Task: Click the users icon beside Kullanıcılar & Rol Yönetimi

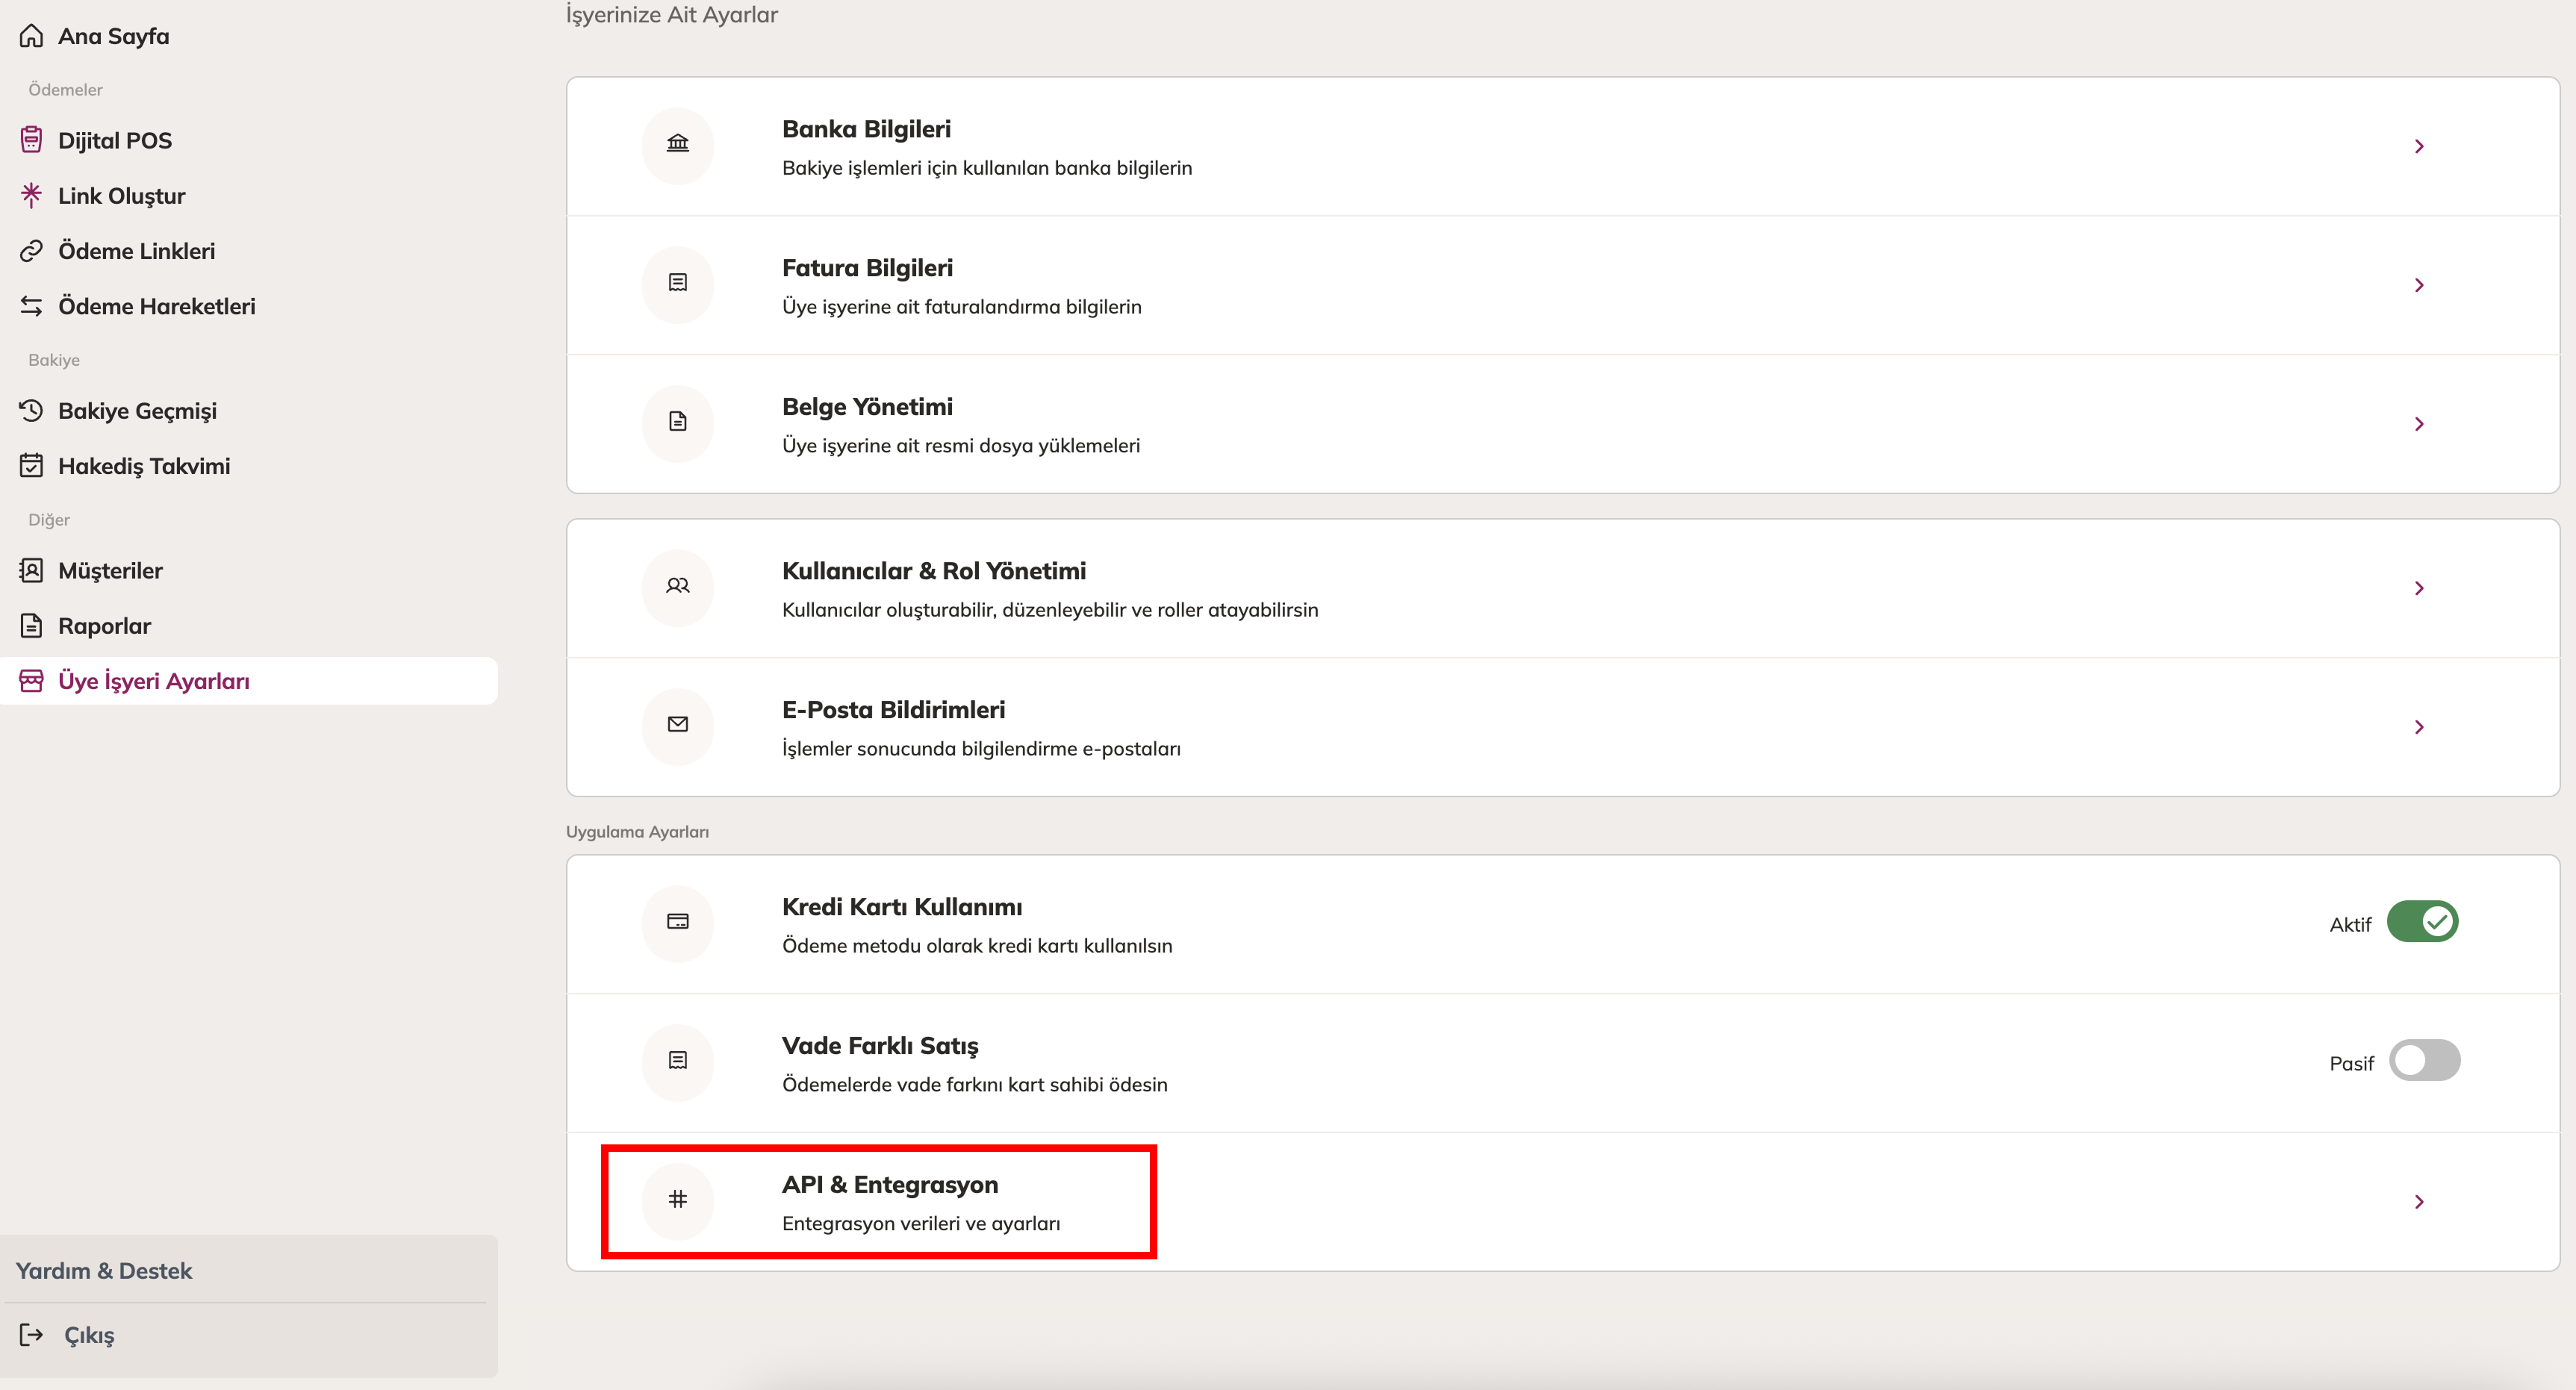Action: (x=677, y=586)
